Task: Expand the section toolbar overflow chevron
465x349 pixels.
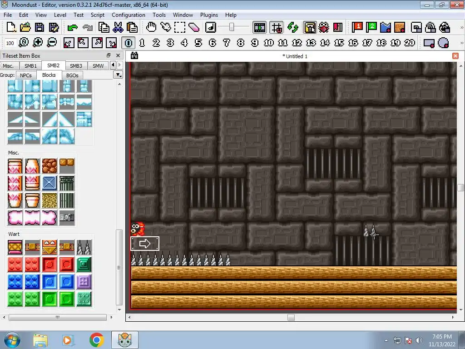Action: coord(461,43)
